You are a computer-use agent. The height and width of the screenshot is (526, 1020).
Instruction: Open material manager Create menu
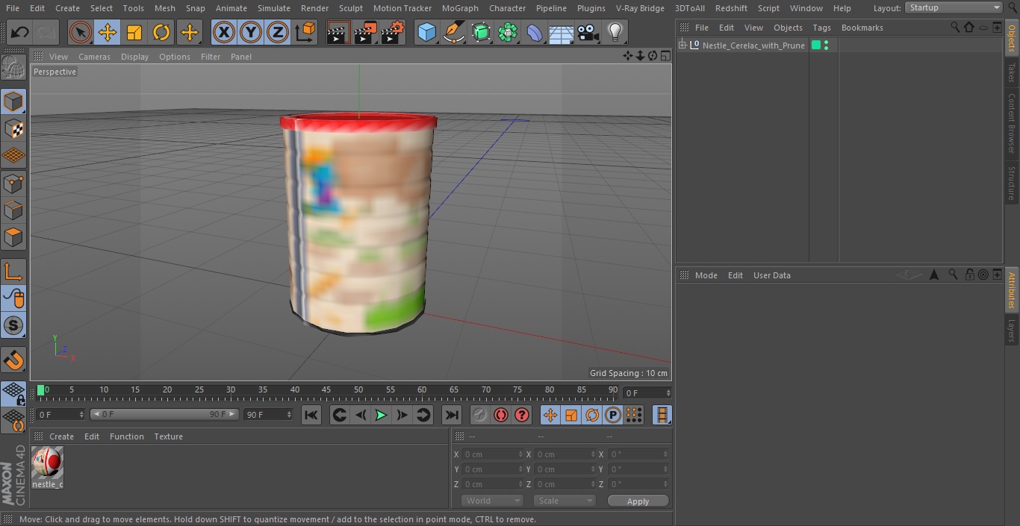pyautogui.click(x=61, y=436)
